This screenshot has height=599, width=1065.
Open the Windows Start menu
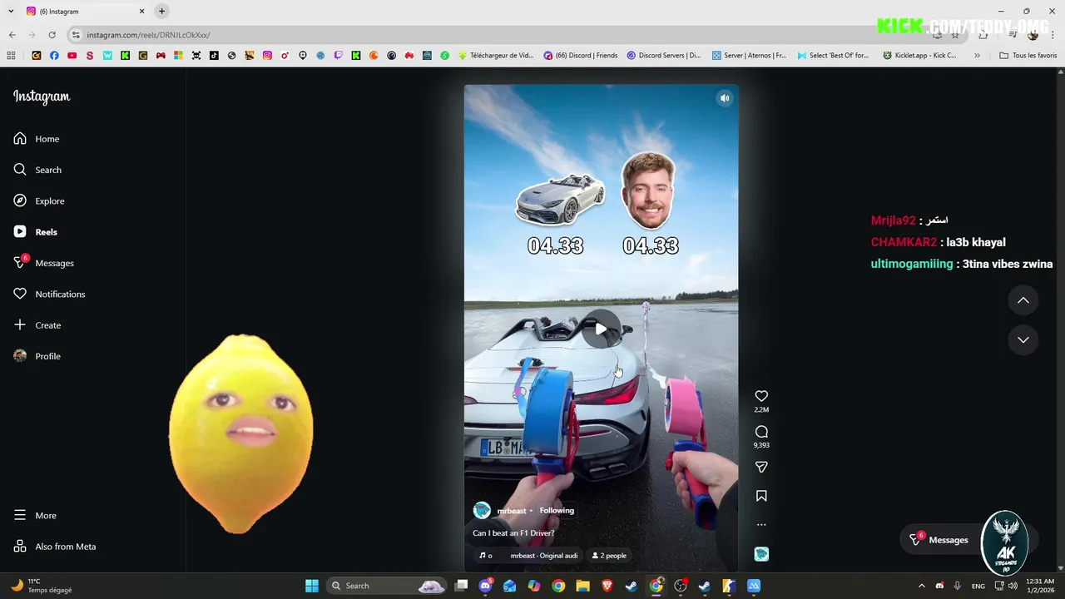click(x=312, y=586)
